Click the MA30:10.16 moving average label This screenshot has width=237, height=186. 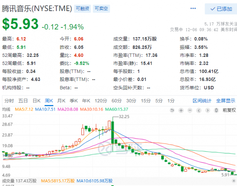[x=92, y=109]
